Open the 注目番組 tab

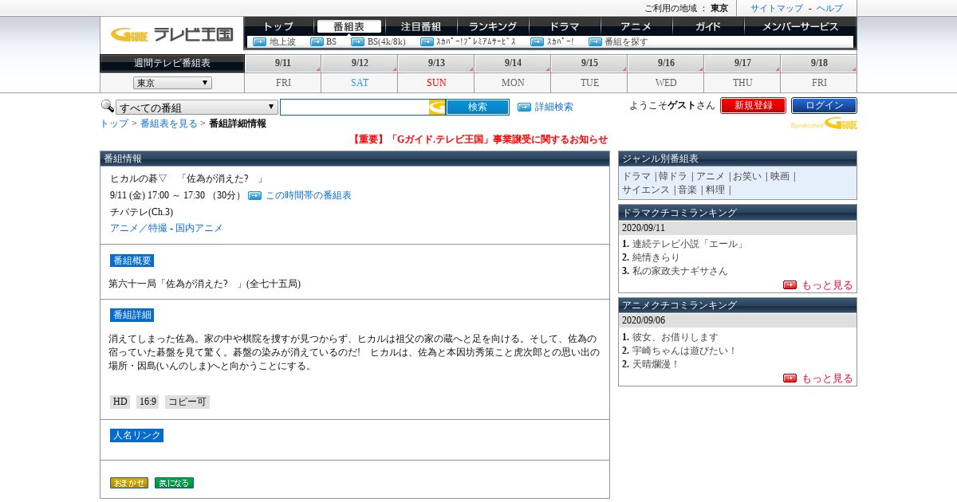pyautogui.click(x=421, y=26)
